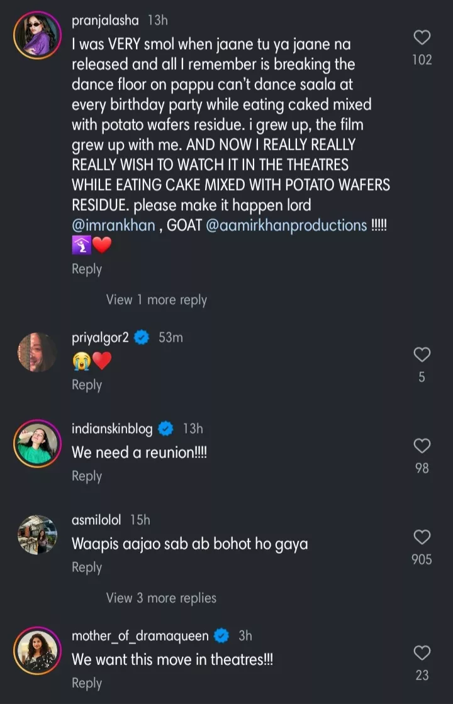Reply to indianskinblog's "We need a reunion" comment
Image resolution: width=453 pixels, height=704 pixels.
point(87,476)
